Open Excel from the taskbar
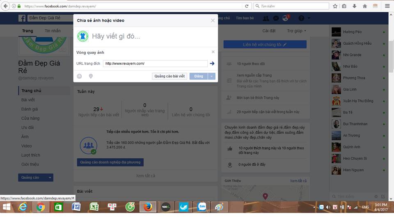The width and height of the screenshot is (394, 221). (x=94, y=207)
